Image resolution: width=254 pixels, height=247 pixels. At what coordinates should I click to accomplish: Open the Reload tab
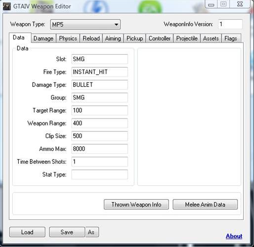[91, 39]
